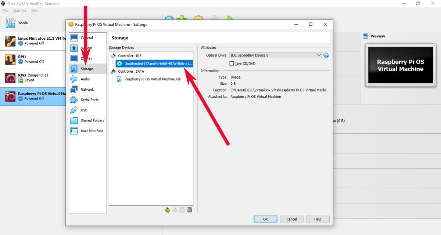Click the Cancel button
The image size is (441, 235).
(x=291, y=219)
